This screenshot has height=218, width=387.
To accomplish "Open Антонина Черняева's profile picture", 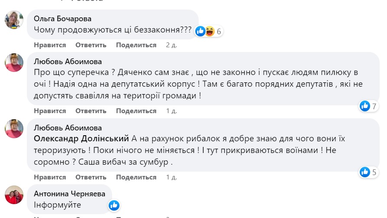I will coord(14,195).
